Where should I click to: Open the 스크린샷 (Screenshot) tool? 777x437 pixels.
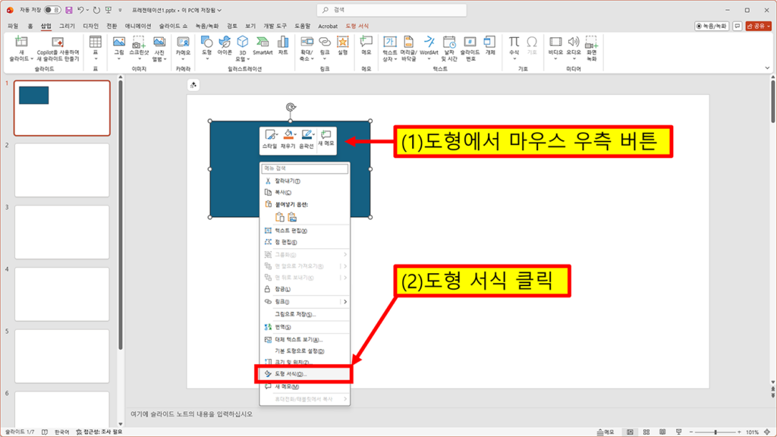click(138, 46)
